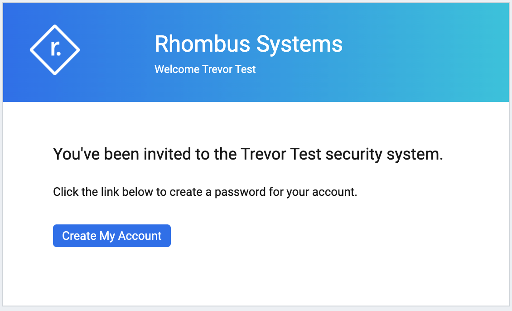This screenshot has height=311, width=512.
Task: Click the blank white area below the button
Action: click(x=256, y=276)
